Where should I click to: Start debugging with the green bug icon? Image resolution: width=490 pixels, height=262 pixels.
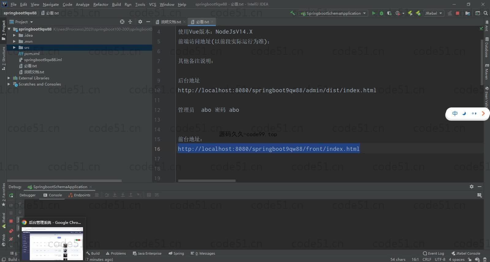coord(381,13)
